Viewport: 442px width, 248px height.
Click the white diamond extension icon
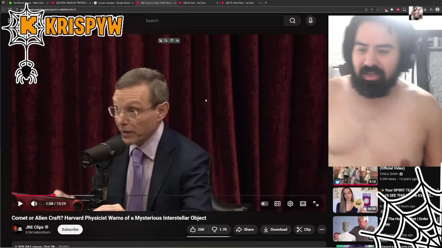coord(392,10)
